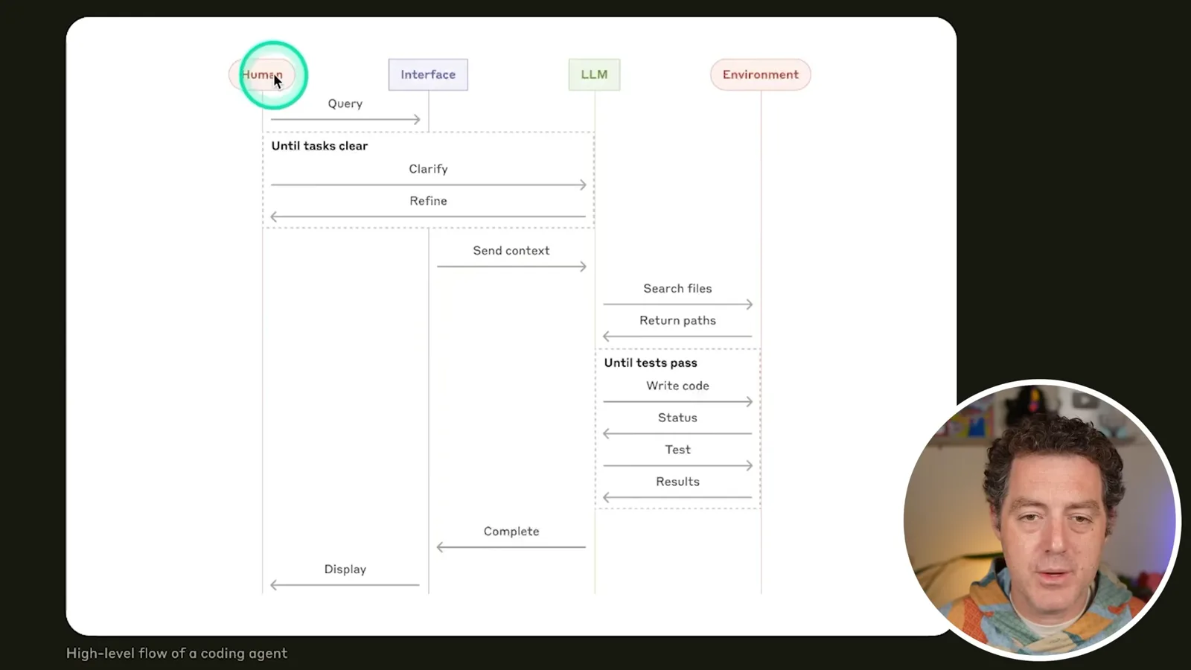Click the "Clarify" message label
Screen dimensions: 1191x670
[428, 169]
